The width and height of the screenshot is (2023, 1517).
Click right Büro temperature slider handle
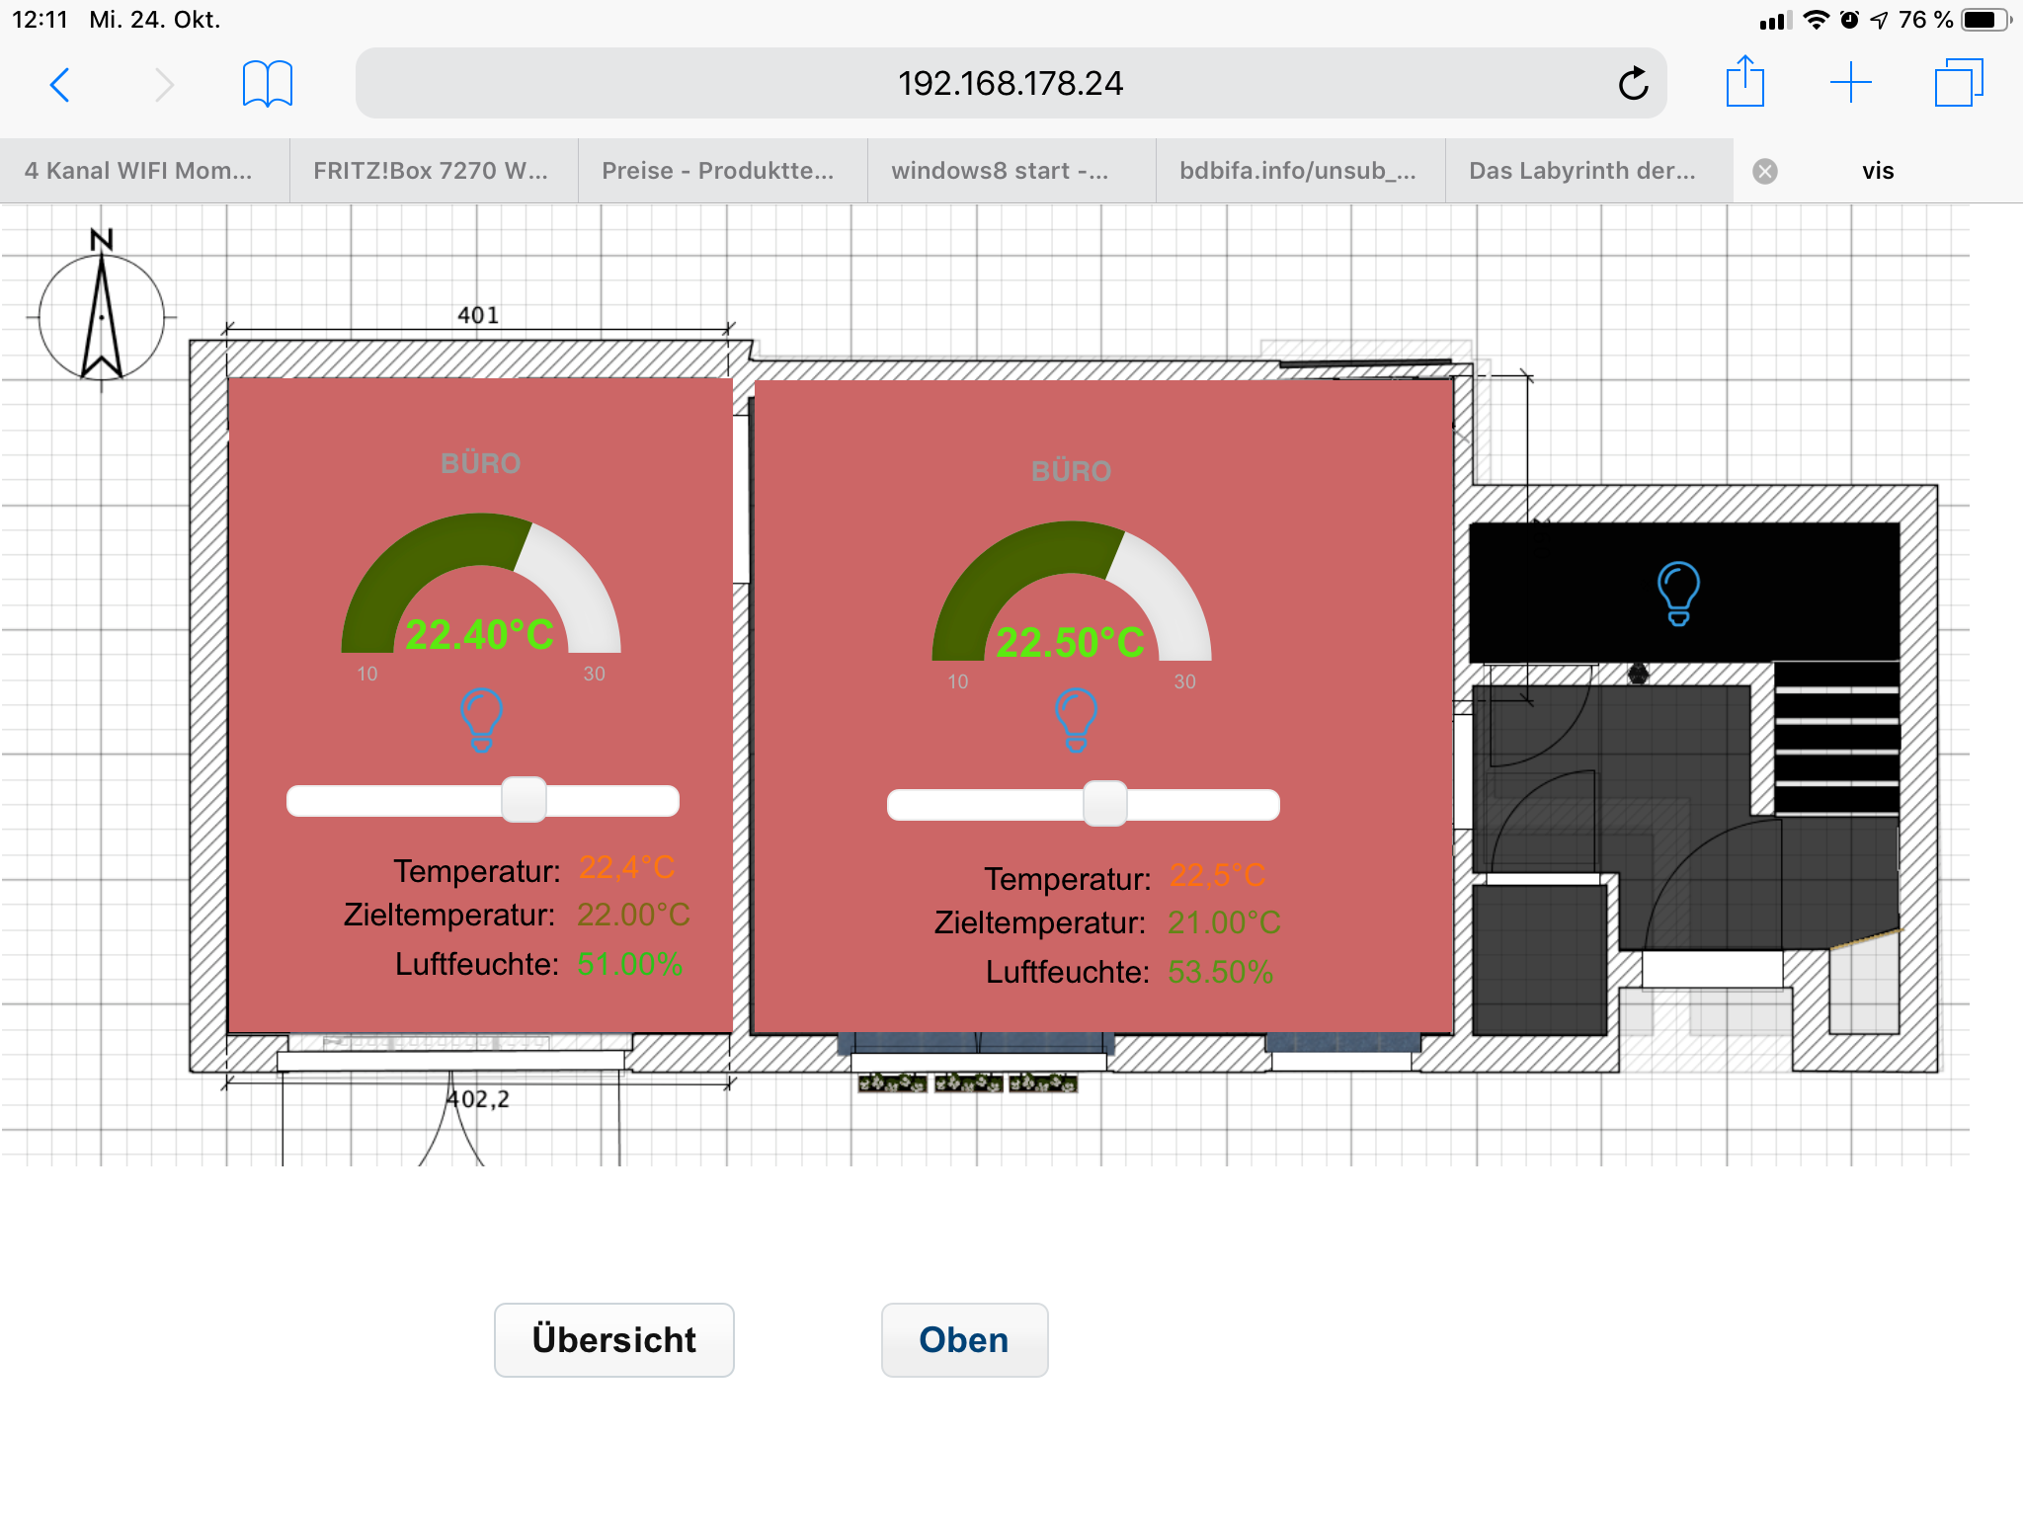(1104, 803)
